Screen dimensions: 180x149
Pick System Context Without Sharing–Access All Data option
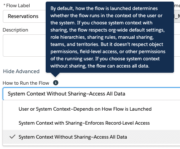click(x=91, y=137)
